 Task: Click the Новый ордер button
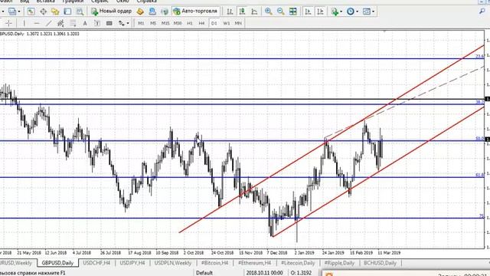click(111, 11)
